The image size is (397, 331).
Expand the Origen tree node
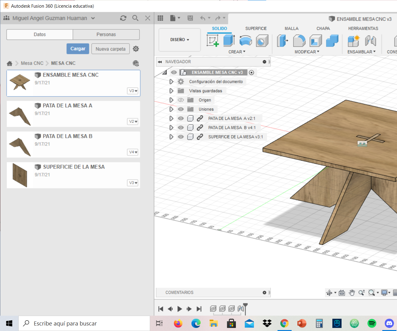pyautogui.click(x=171, y=100)
